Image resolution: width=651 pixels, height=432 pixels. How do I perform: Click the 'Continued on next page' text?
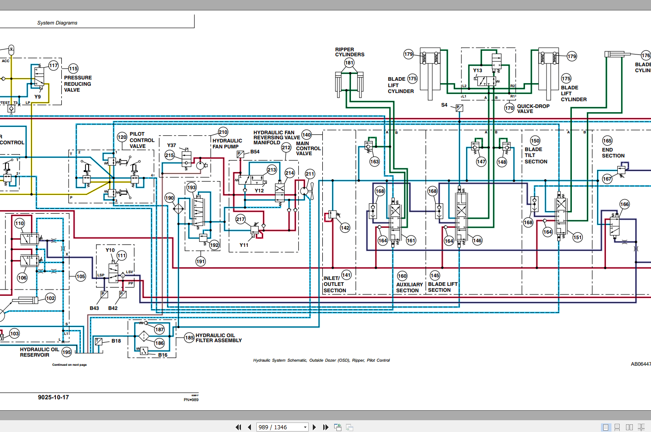pyautogui.click(x=69, y=365)
